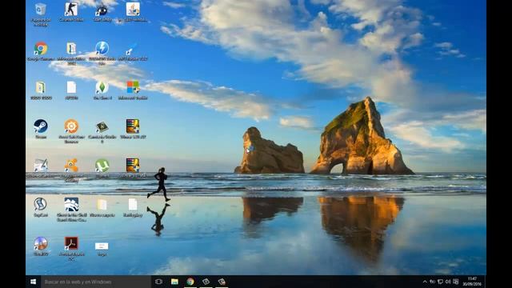Open Microsoft Toolkit four-color Windows icon
This screenshot has height=288, width=512.
point(133,87)
